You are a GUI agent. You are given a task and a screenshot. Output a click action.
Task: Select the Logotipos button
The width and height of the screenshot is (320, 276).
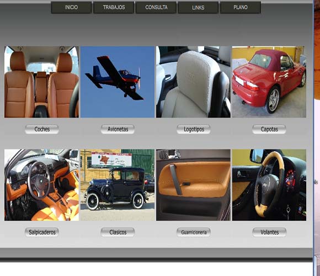[194, 129]
